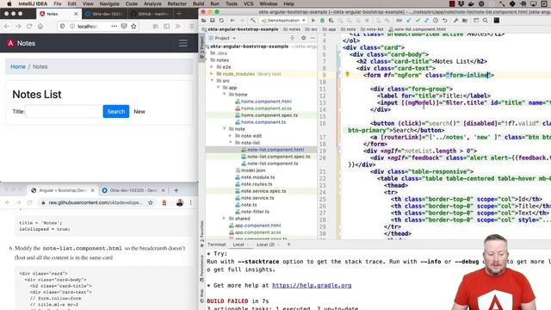Open Project panel gear settings
551x310 pixels.
click(x=304, y=38)
